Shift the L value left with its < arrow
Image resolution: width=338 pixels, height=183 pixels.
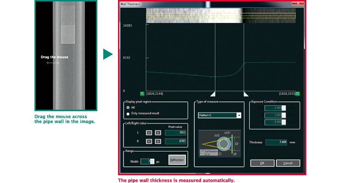(x=149, y=133)
